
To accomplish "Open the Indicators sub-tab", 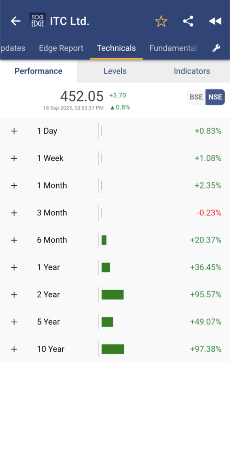I will coord(192,71).
